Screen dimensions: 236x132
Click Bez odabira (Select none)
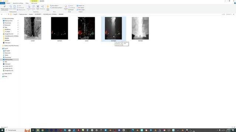[x=80, y=8]
